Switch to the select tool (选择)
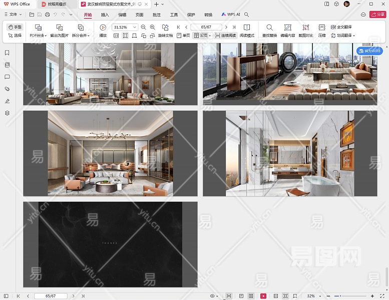The width and height of the screenshot is (389, 300). pos(15,35)
